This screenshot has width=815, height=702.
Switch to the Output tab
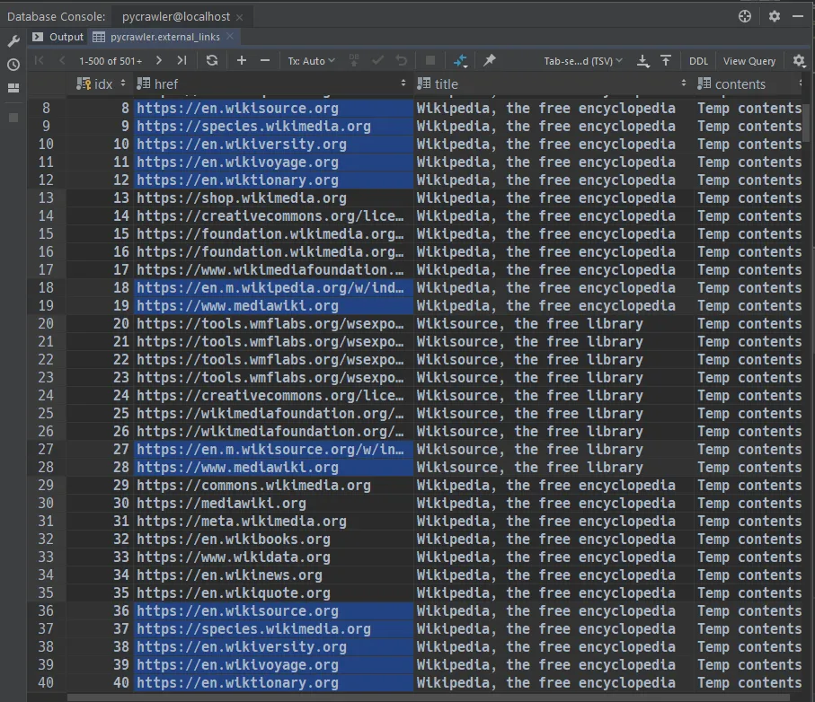[58, 37]
